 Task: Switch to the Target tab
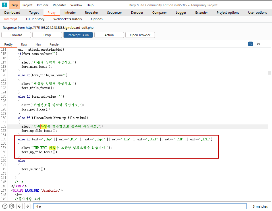(x=34, y=13)
